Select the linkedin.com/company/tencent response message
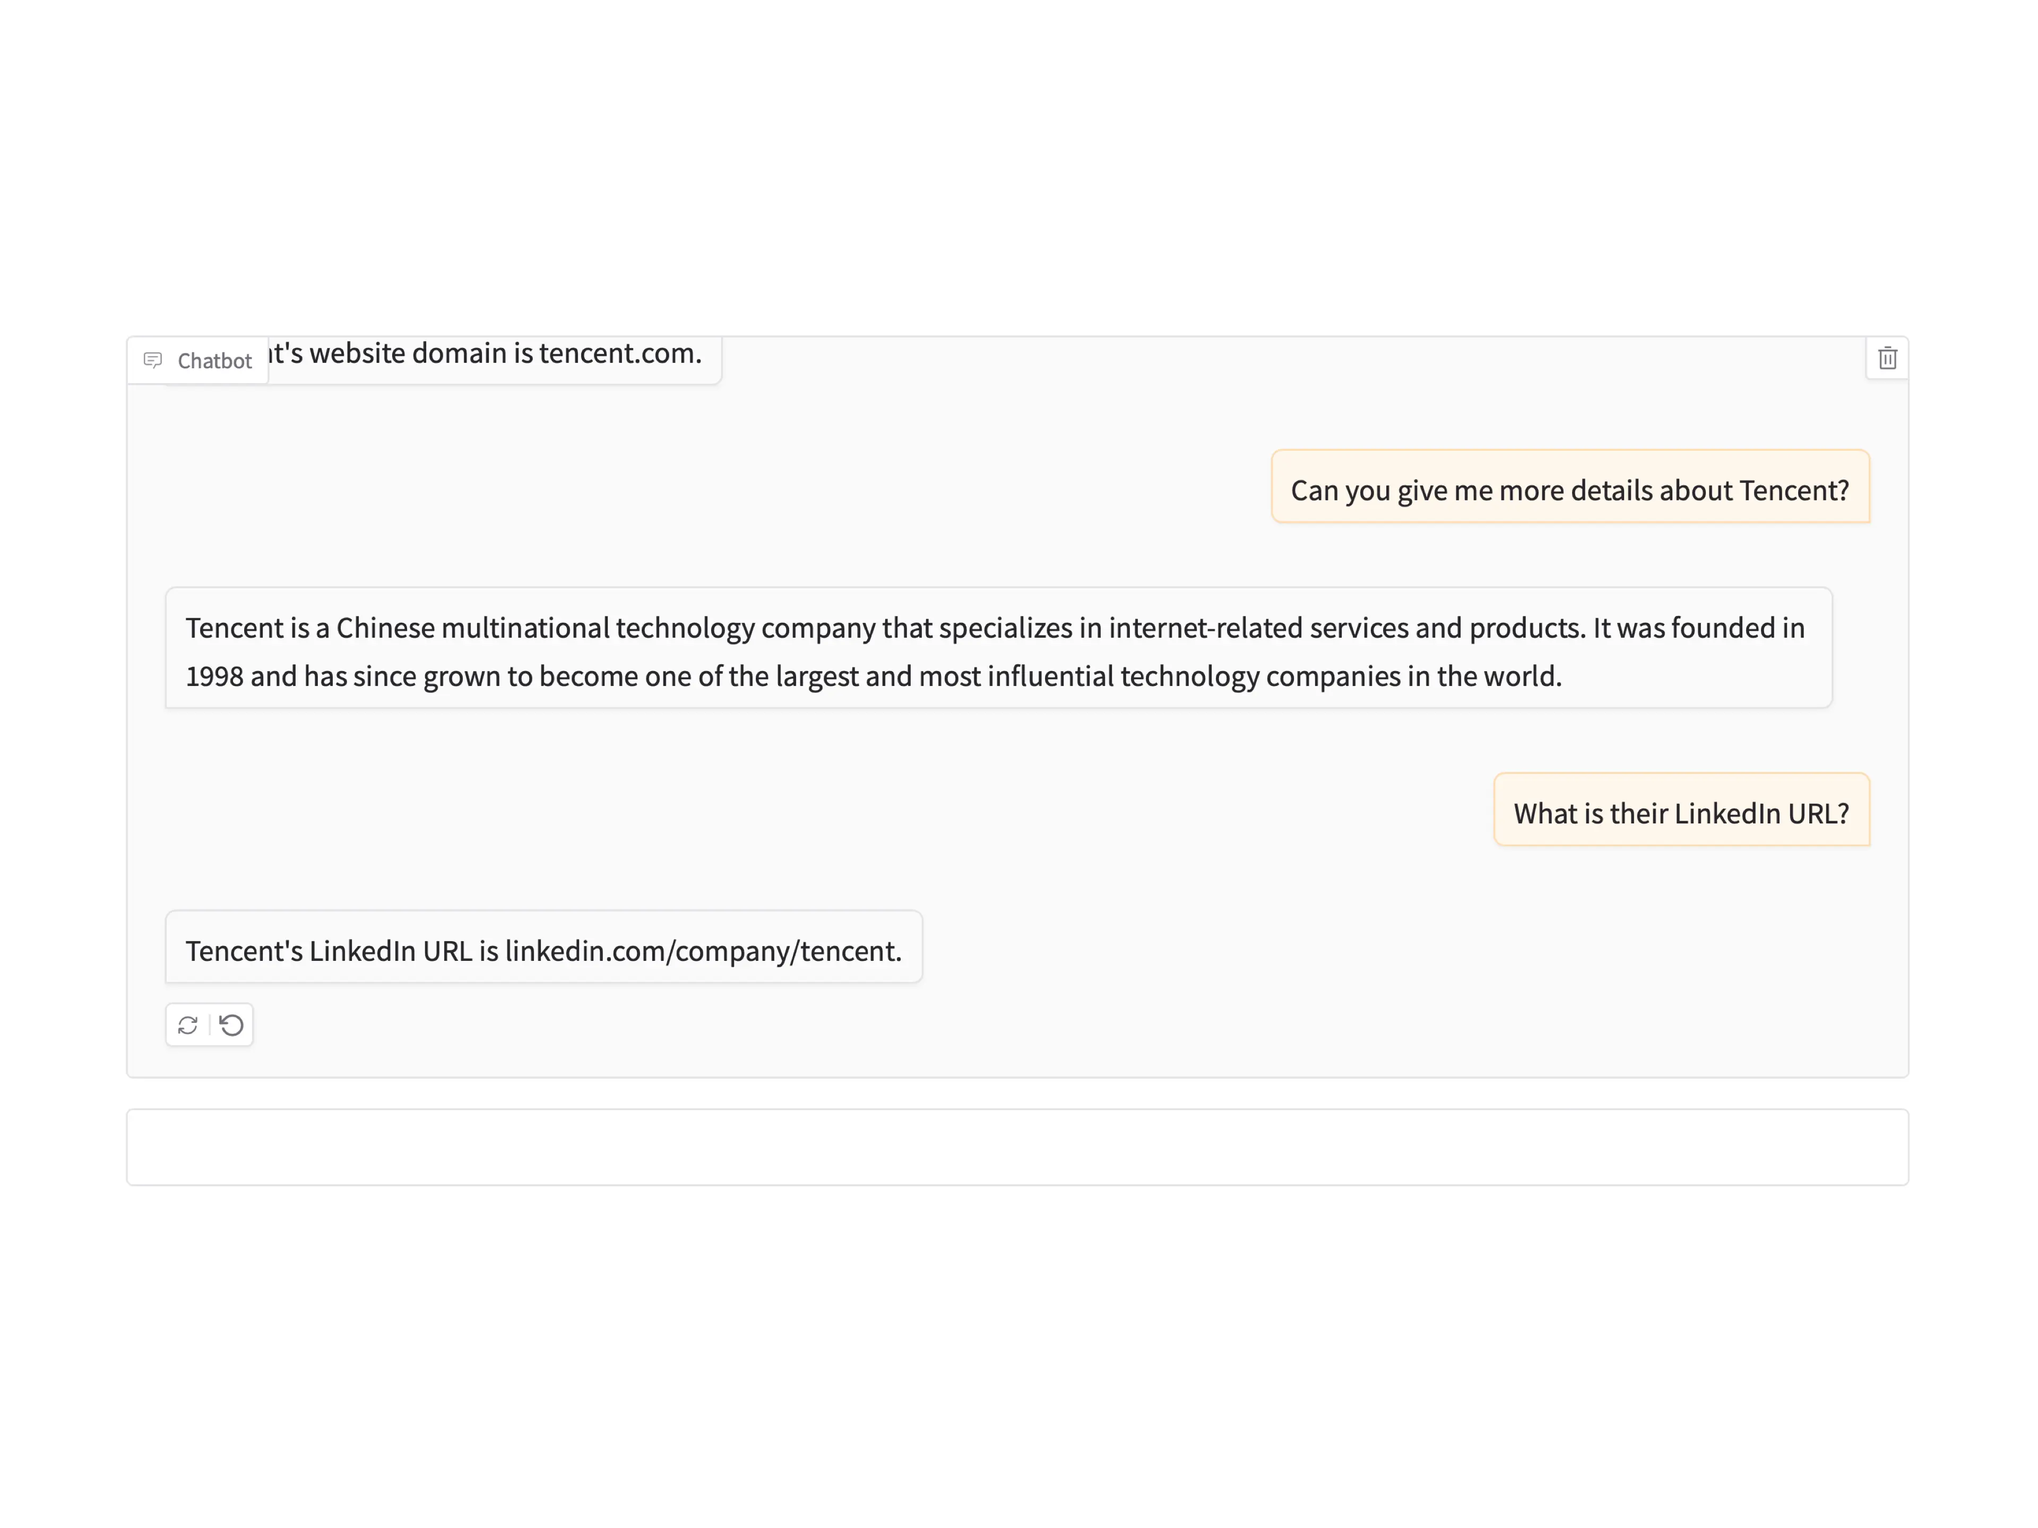 point(543,949)
